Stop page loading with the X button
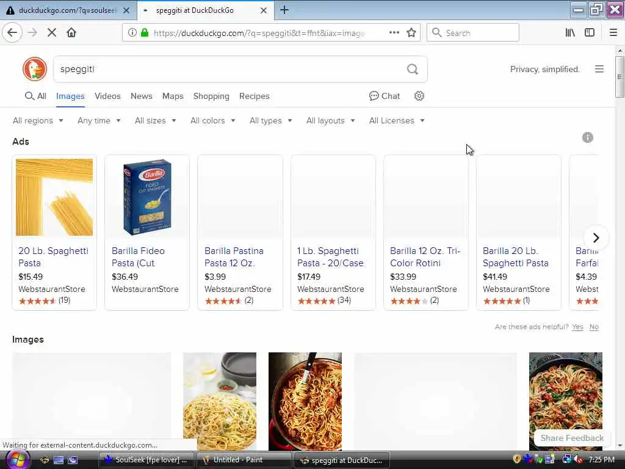This screenshot has width=625, height=469. point(51,33)
